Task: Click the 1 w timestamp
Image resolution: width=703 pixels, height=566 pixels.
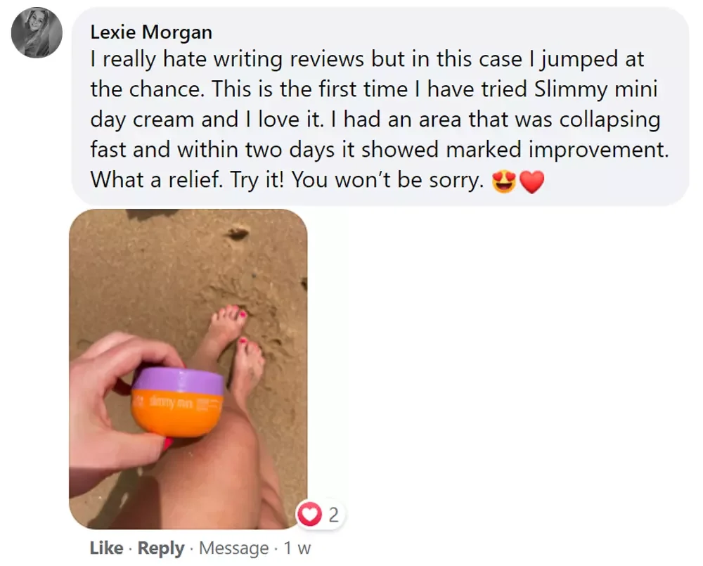Action: [297, 548]
